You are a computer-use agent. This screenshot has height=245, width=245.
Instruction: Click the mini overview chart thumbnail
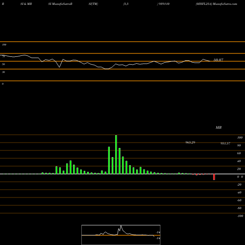(x=121, y=235)
